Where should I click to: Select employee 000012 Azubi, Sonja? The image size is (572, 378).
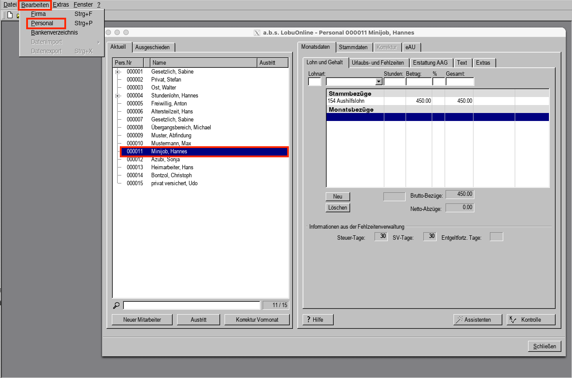165,160
